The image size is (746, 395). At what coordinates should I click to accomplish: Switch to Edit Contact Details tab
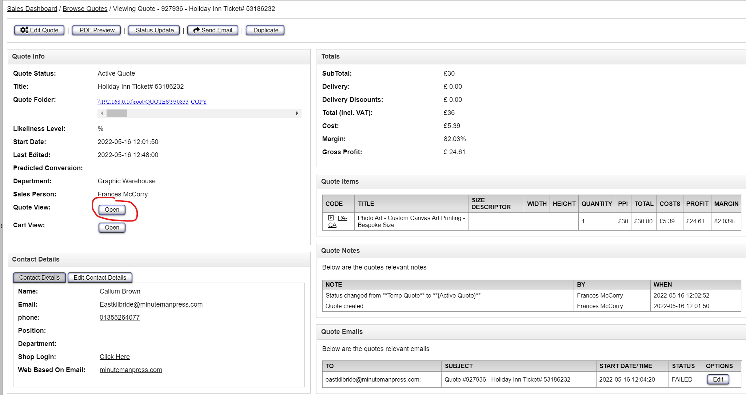pyautogui.click(x=100, y=278)
